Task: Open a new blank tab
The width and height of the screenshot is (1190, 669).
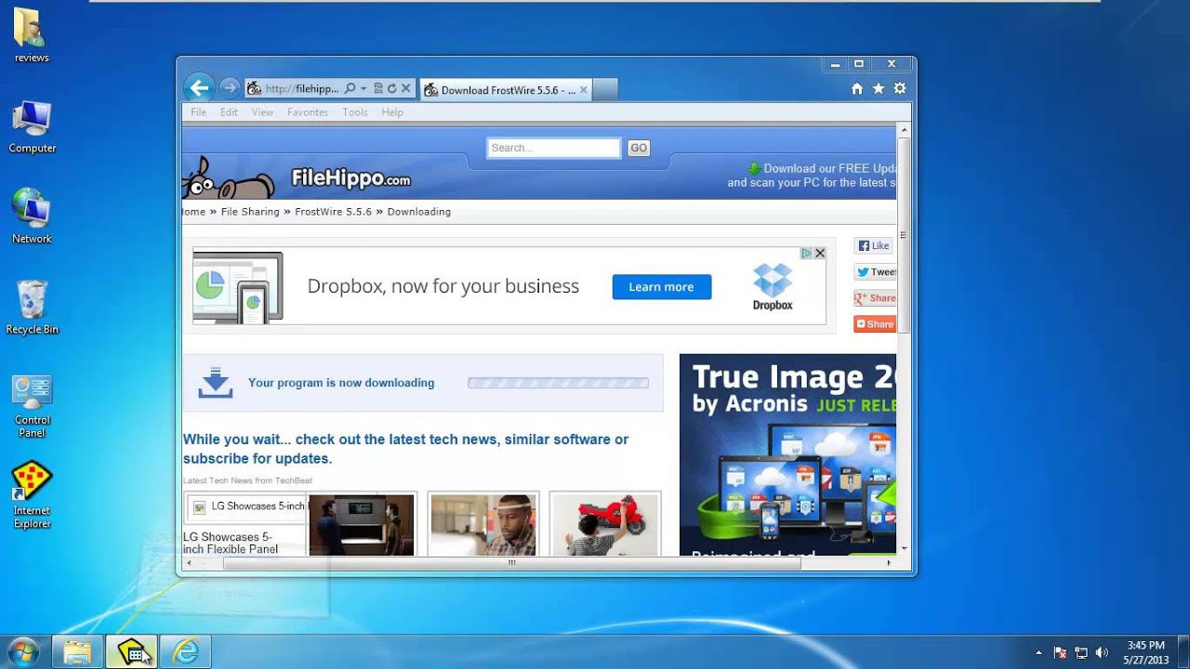Action: pos(605,90)
